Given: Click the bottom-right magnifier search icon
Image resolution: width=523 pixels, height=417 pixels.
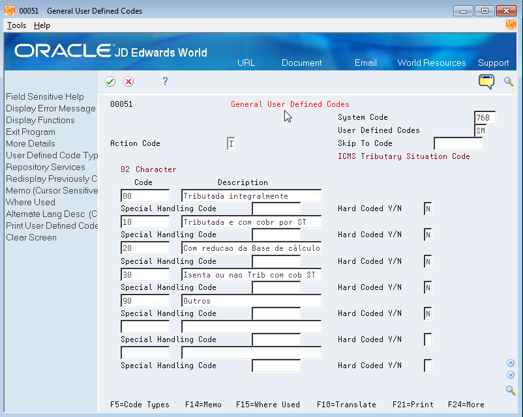Looking at the screenshot, I should (x=511, y=390).
